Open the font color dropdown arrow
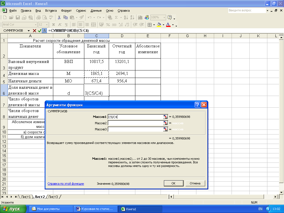The height and width of the screenshot is (213, 284). tap(173, 25)
